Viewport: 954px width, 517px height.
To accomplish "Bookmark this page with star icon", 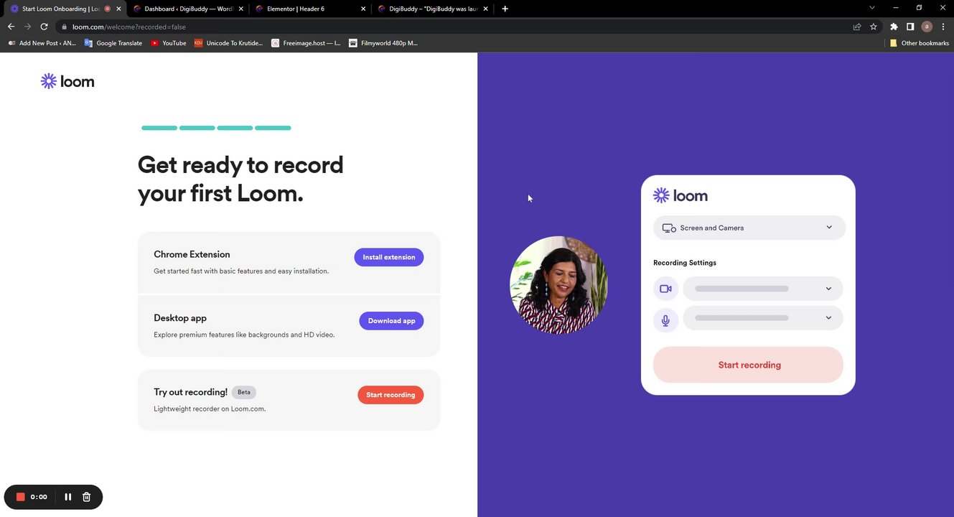I will coord(873,27).
